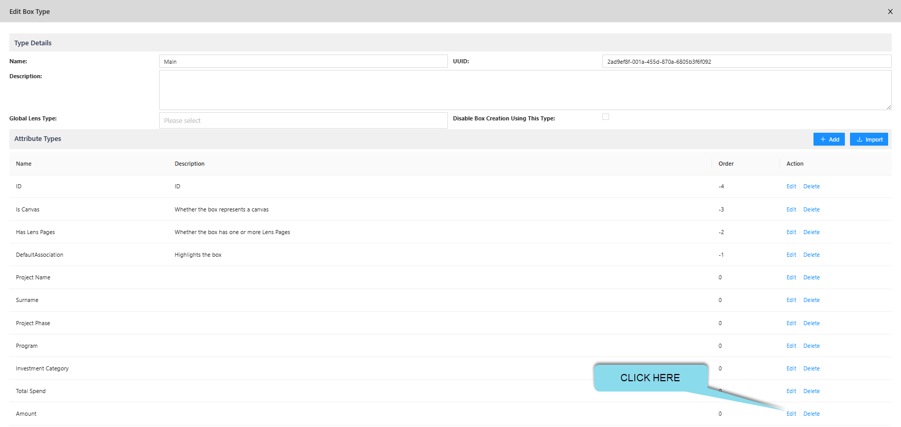Edit the Has Lens Pages attribute
This screenshot has height=427, width=901.
click(x=791, y=232)
